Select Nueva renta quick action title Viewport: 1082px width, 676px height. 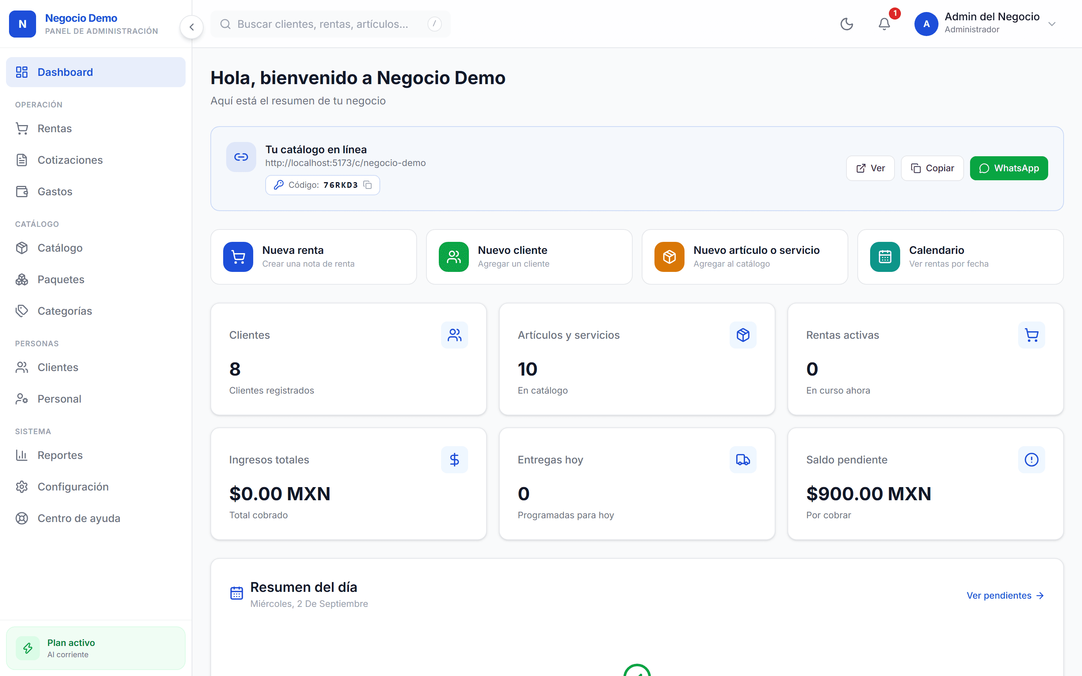tap(293, 250)
